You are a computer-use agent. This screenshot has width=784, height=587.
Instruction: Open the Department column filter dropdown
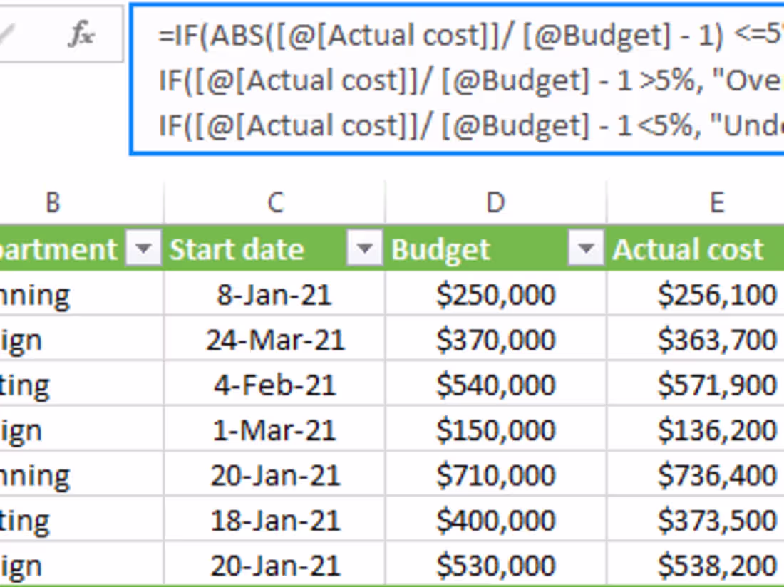coord(144,249)
